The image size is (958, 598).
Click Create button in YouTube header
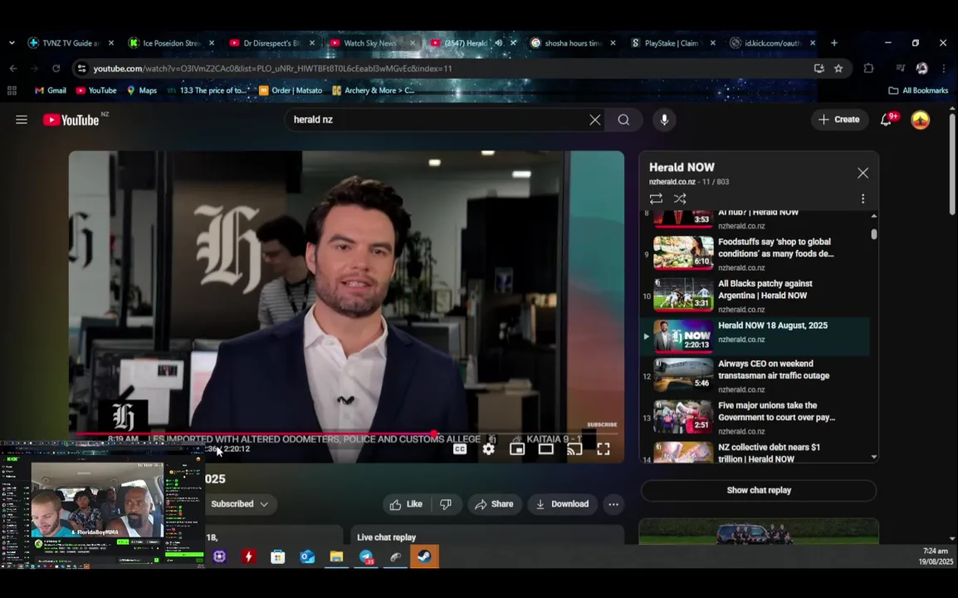pyautogui.click(x=838, y=120)
